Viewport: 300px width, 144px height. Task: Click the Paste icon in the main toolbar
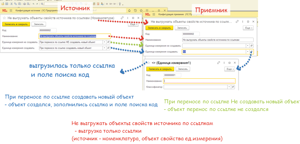(19, 4)
